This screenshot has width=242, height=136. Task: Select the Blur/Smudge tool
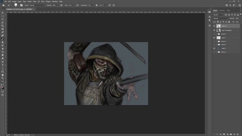tap(3, 55)
